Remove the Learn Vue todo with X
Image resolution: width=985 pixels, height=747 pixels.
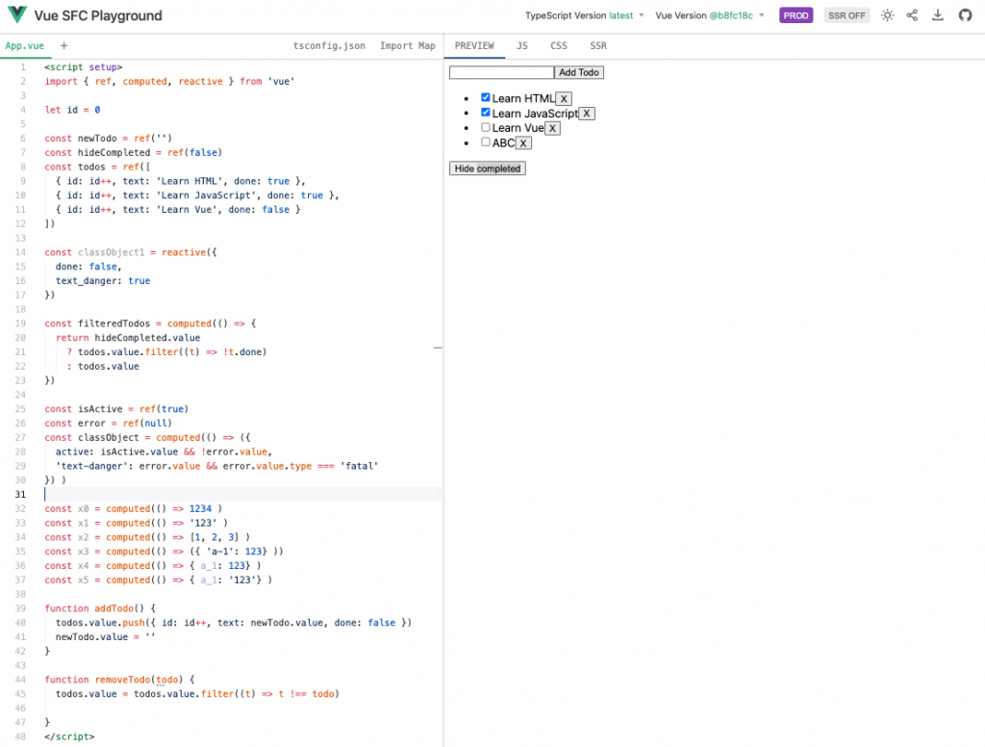tap(552, 128)
